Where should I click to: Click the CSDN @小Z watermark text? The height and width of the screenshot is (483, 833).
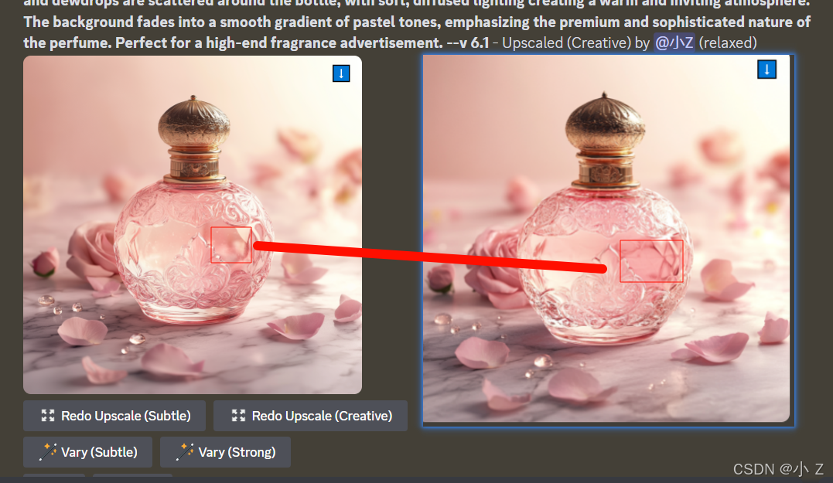778,469
